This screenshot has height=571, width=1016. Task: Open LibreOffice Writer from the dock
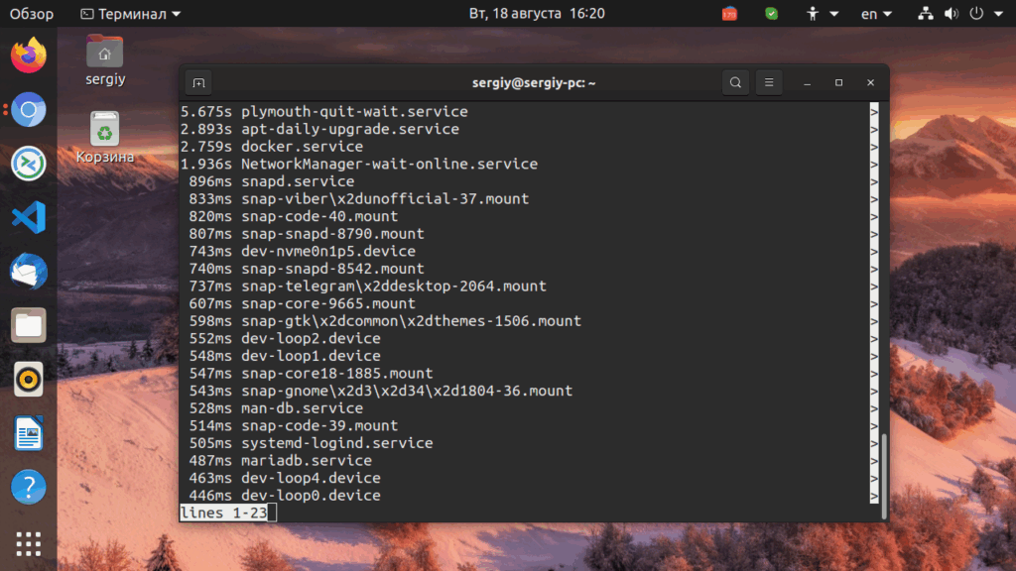click(29, 433)
